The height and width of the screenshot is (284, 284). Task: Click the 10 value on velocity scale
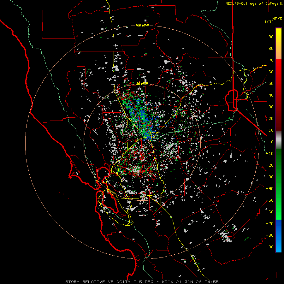[271, 130]
